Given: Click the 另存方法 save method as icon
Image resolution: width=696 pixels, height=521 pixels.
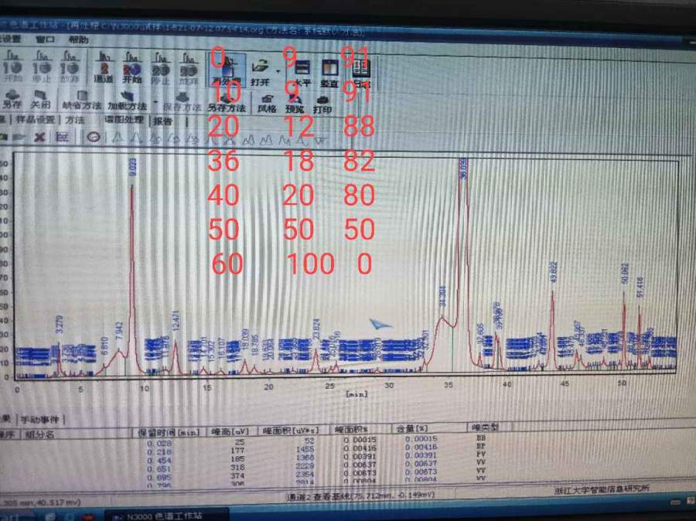Looking at the screenshot, I should tap(227, 103).
